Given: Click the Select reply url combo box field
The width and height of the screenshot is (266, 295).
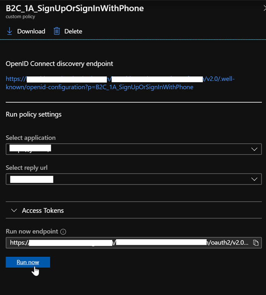Looking at the screenshot, I should 127,179.
